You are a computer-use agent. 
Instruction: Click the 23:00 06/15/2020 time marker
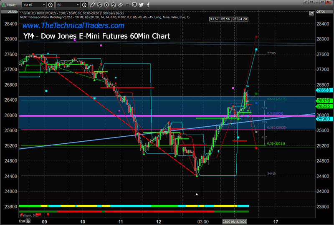(x=235, y=222)
